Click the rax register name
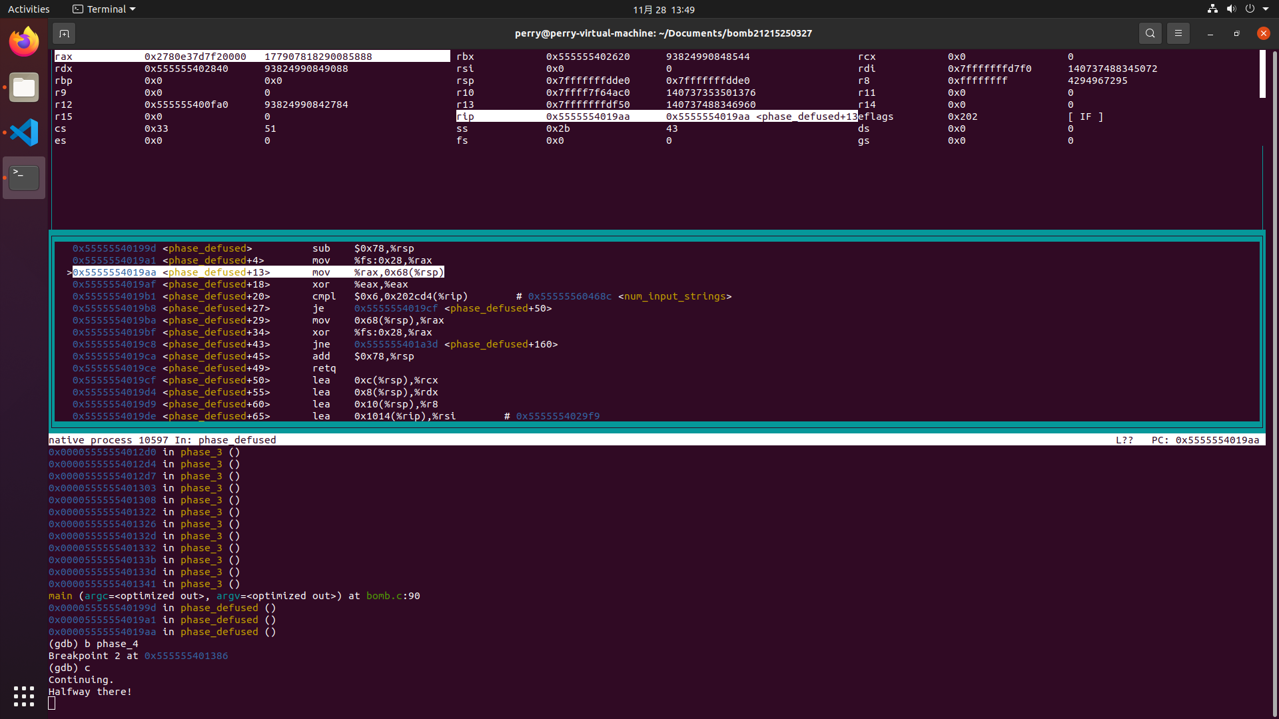The image size is (1279, 719). pyautogui.click(x=63, y=57)
